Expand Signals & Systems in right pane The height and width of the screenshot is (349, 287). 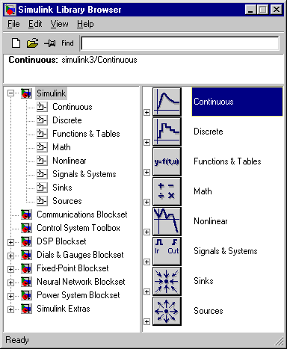coord(147,262)
